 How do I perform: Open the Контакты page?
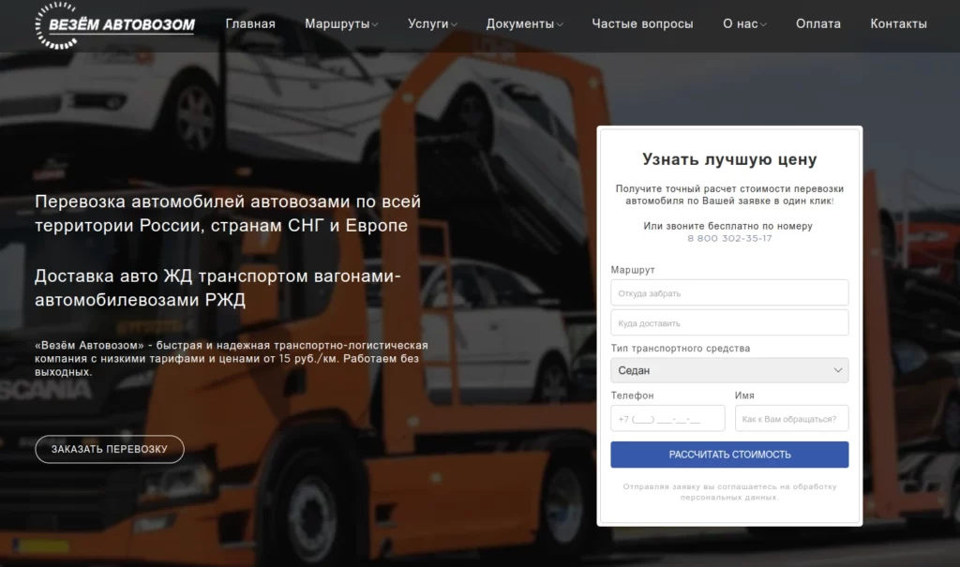898,23
